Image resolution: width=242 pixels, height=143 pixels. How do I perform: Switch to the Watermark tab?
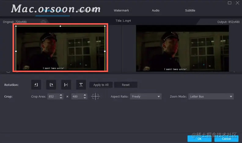coord(121,10)
